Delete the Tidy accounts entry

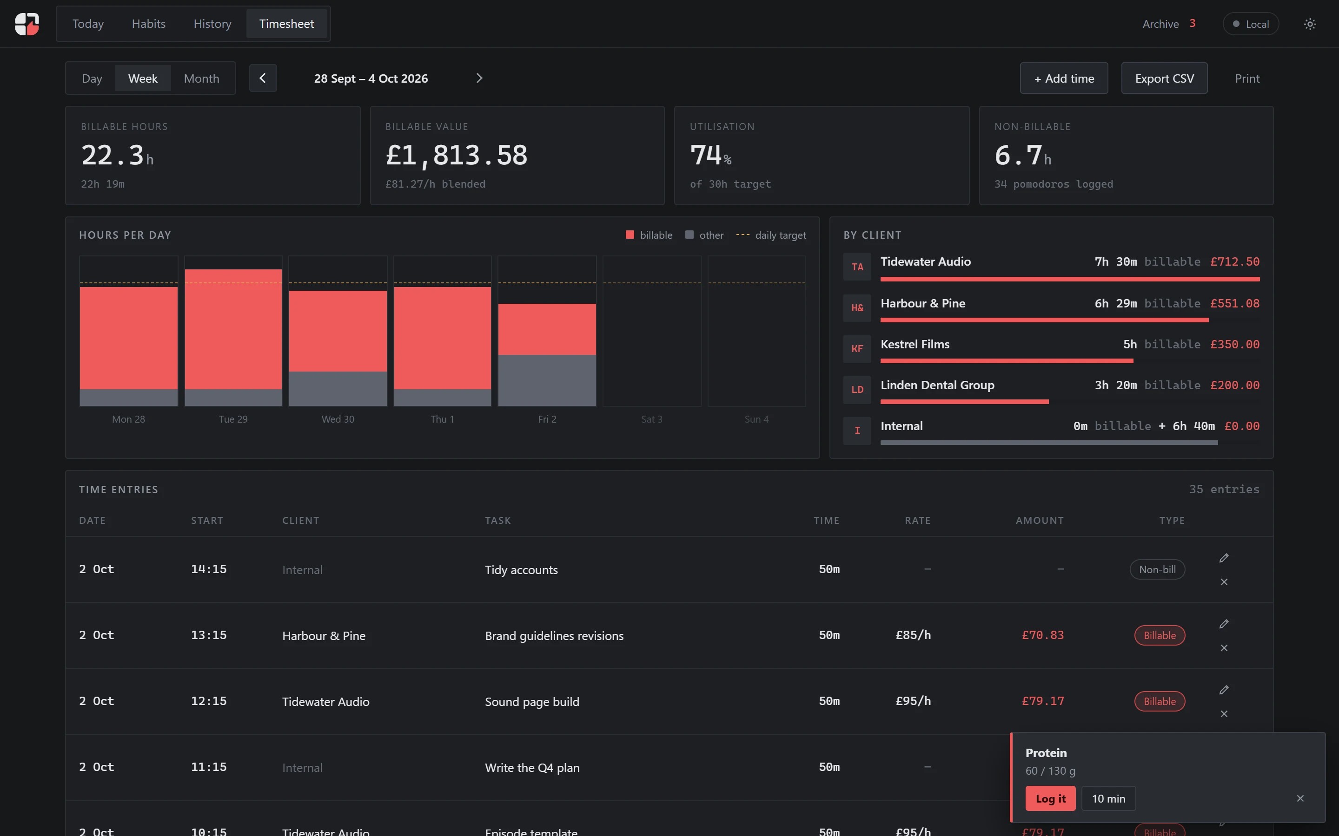click(x=1224, y=581)
